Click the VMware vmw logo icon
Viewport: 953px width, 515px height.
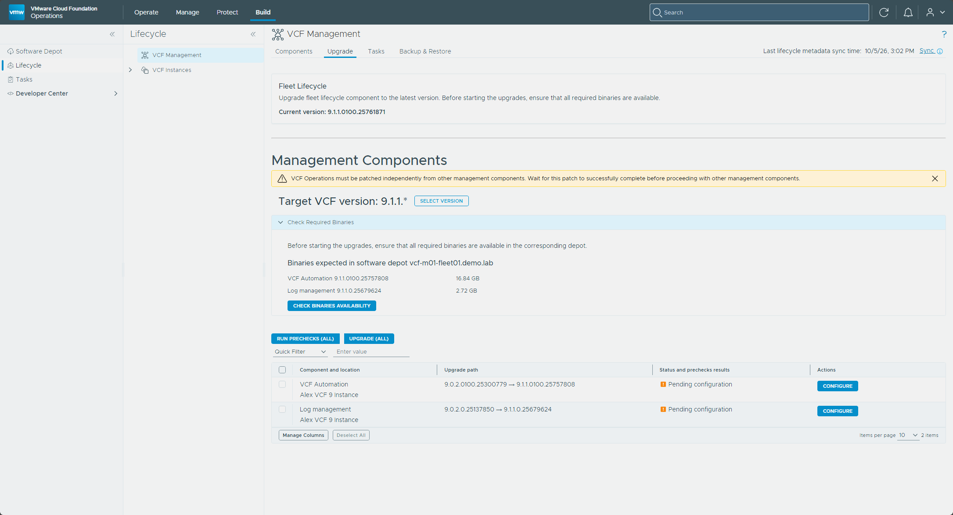pos(17,12)
